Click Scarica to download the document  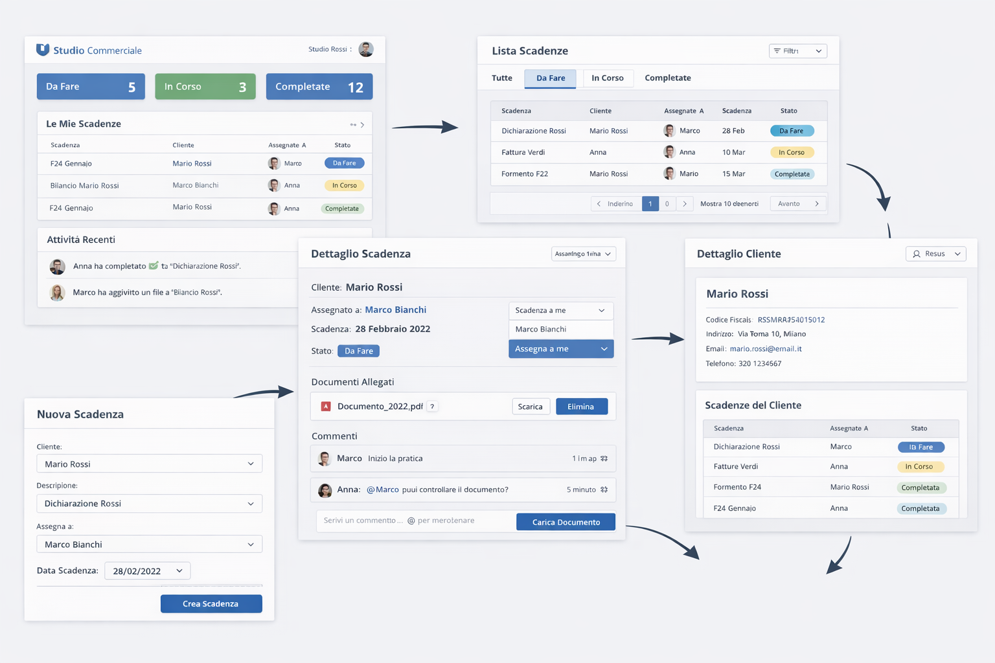point(531,407)
